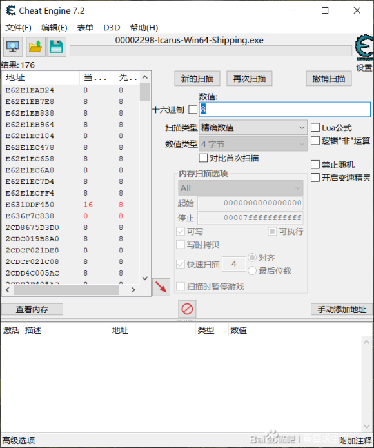The image size is (374, 448).
Task: Click the red arrow add-to-list icon
Action: click(x=161, y=287)
